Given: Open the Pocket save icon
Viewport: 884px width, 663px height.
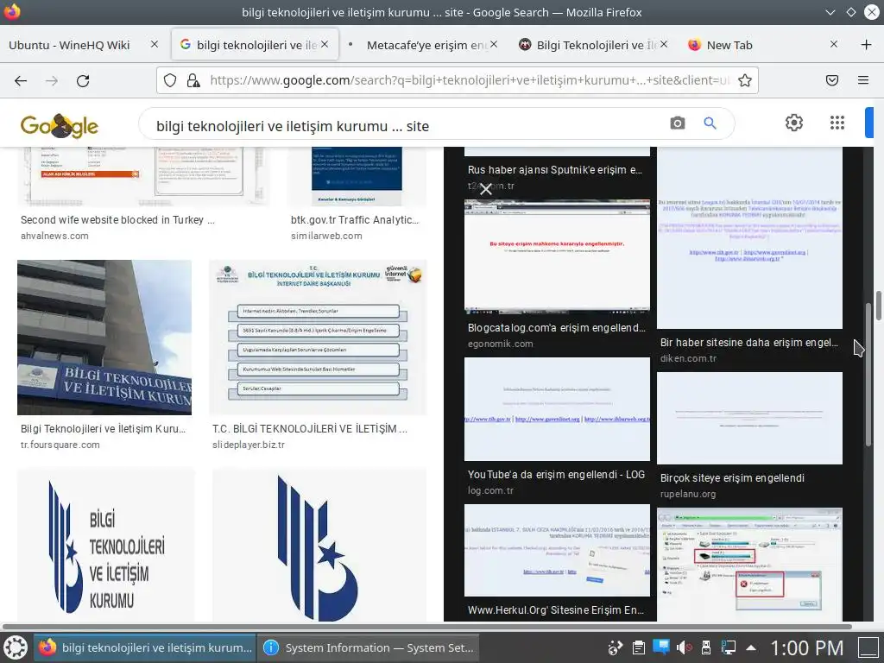Looking at the screenshot, I should [x=832, y=80].
